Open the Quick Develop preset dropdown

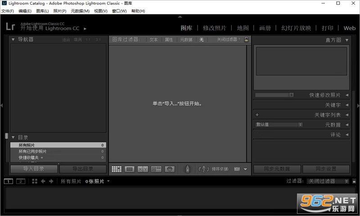click(274, 95)
